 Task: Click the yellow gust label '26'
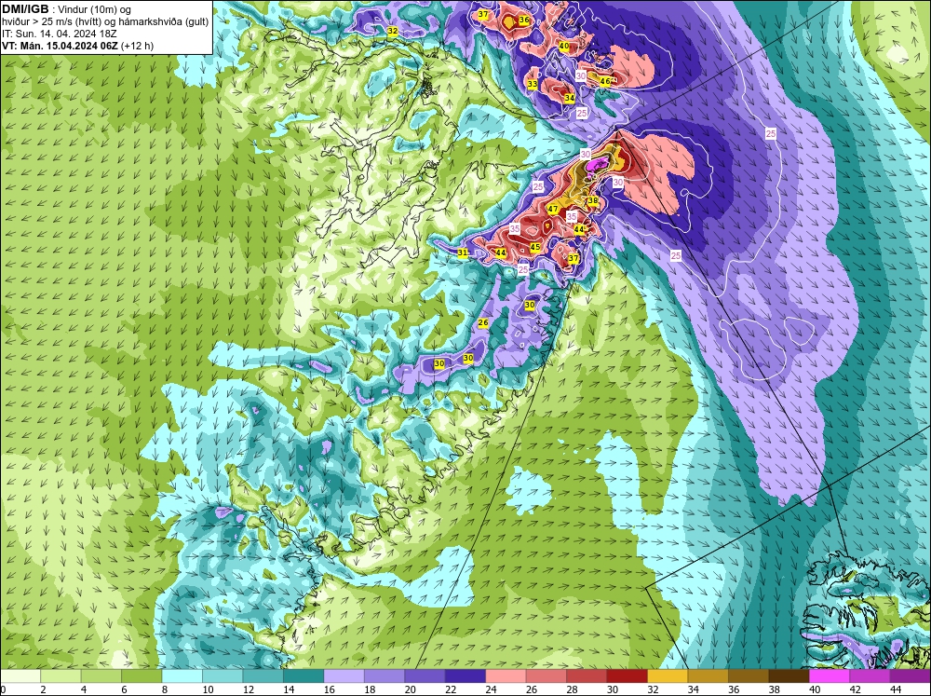pyautogui.click(x=482, y=322)
